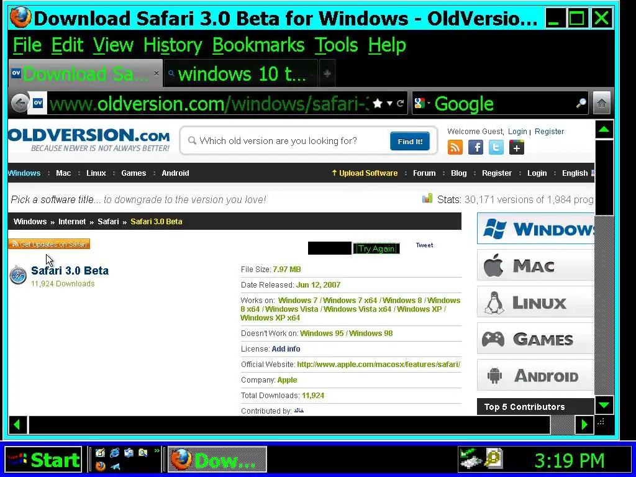Image resolution: width=636 pixels, height=477 pixels.
Task: Click the Google plus icon
Action: pyautogui.click(x=516, y=147)
